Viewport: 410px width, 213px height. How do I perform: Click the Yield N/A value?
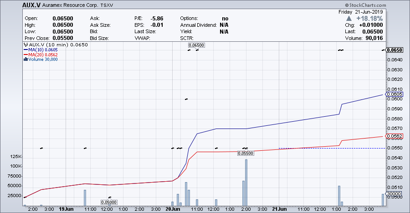coord(224,31)
